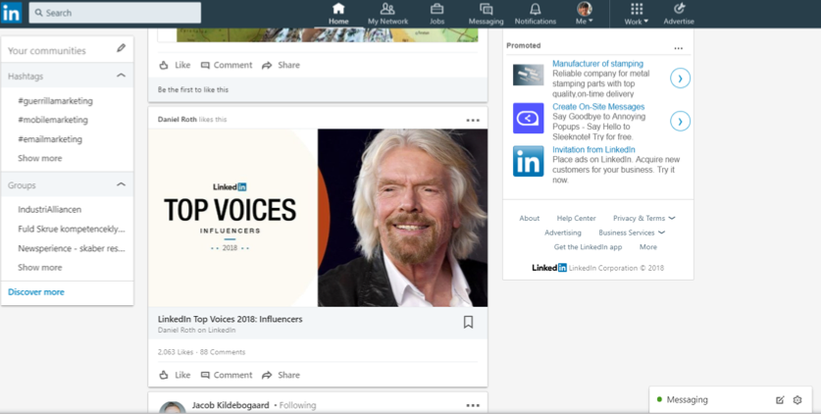Open the Notifications bell icon

point(536,9)
